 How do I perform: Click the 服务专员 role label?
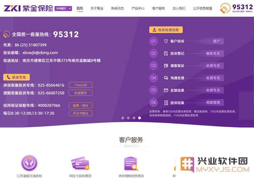[213, 54]
